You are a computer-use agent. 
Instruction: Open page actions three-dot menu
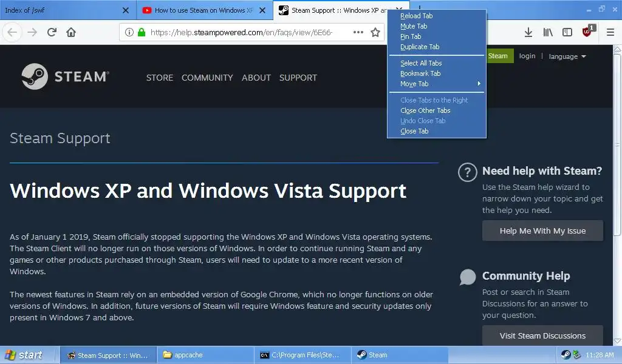point(358,32)
